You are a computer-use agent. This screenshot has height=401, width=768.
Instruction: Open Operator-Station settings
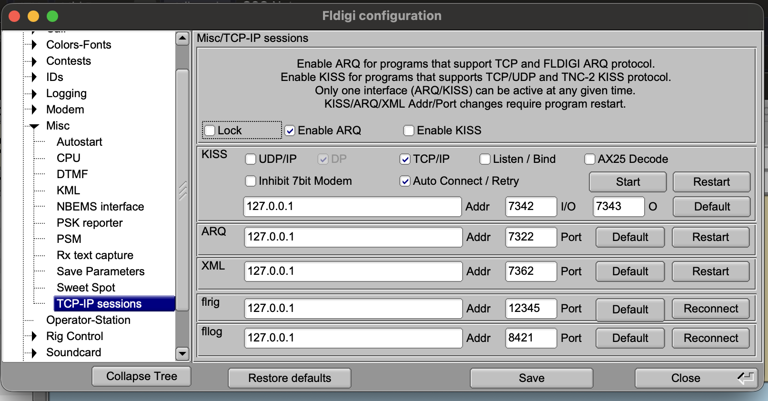[x=88, y=320]
